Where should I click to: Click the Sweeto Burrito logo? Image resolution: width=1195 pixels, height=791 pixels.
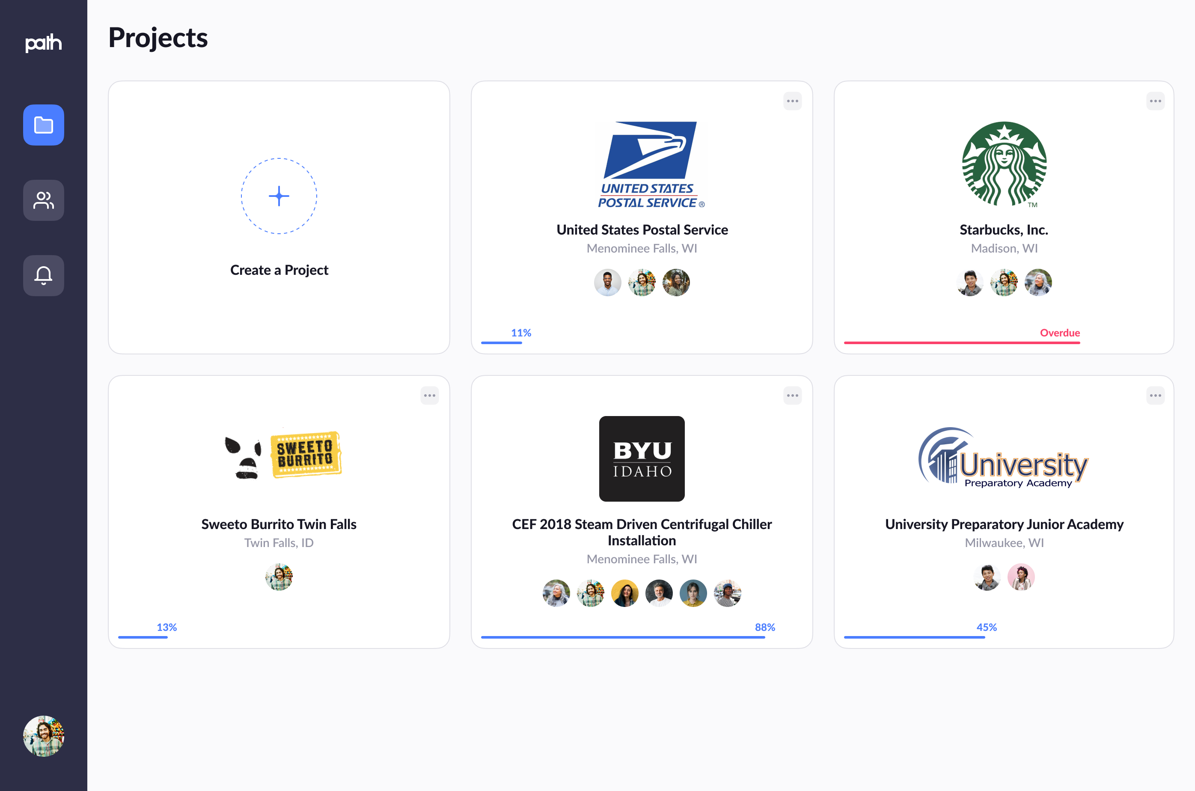coord(283,455)
